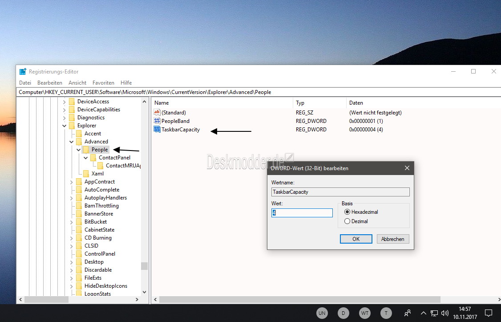Expand the CLSID tree node
Image resolution: width=501 pixels, height=322 pixels.
pos(71,245)
